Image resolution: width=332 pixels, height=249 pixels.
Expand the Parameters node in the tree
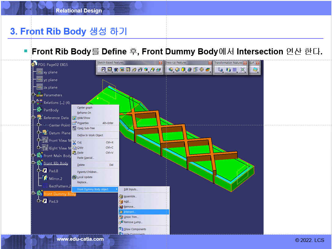[x=33, y=95]
